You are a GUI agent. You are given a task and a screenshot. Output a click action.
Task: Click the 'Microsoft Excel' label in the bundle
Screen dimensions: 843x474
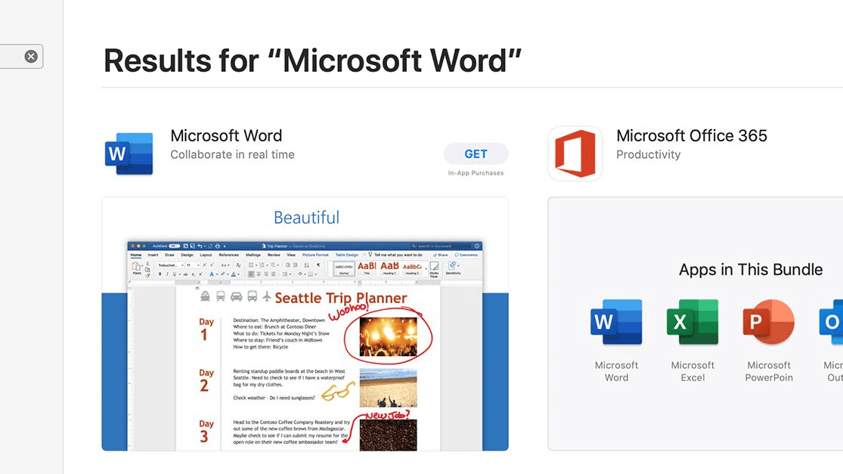coord(693,371)
